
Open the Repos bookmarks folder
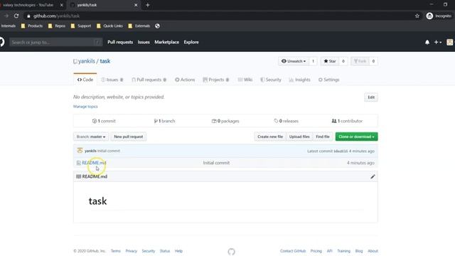pyautogui.click(x=57, y=26)
